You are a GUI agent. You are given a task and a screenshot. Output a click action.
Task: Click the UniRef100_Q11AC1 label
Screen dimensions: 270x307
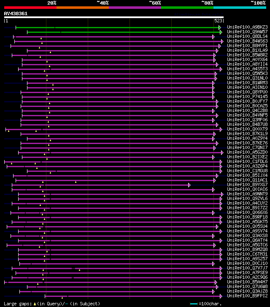[247, 180]
